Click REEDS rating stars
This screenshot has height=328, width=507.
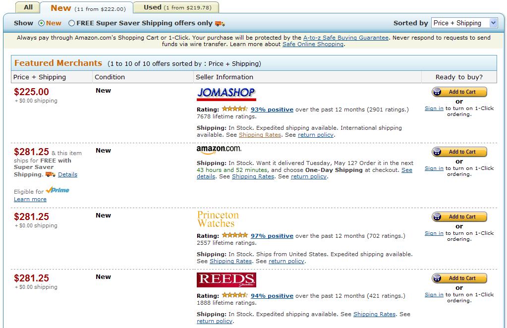(x=235, y=295)
